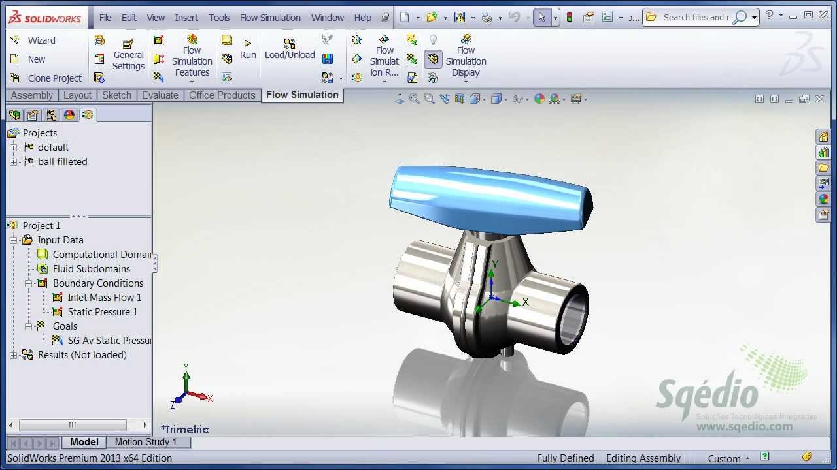Click the Print icon
Image resolution: width=837 pixels, height=470 pixels.
pos(487,18)
